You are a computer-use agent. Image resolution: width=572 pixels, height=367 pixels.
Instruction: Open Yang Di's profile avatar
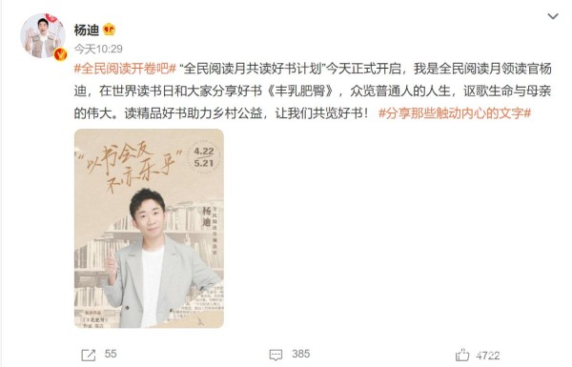click(43, 36)
